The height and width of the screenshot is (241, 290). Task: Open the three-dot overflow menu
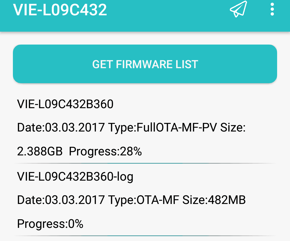point(272,9)
